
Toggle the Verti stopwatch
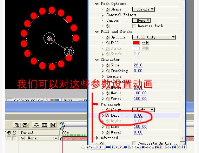tap(107, 99)
